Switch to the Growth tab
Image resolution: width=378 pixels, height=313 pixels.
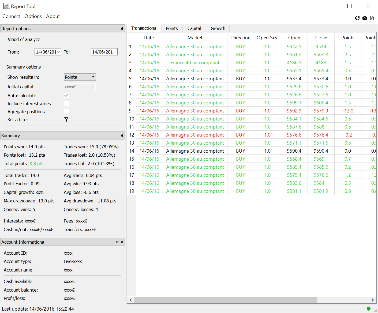[x=218, y=28]
